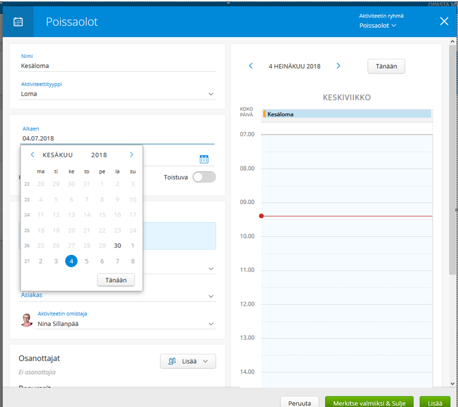Open the Osanottajat Lisää dropdown button
This screenshot has width=458, height=407.
click(188, 362)
